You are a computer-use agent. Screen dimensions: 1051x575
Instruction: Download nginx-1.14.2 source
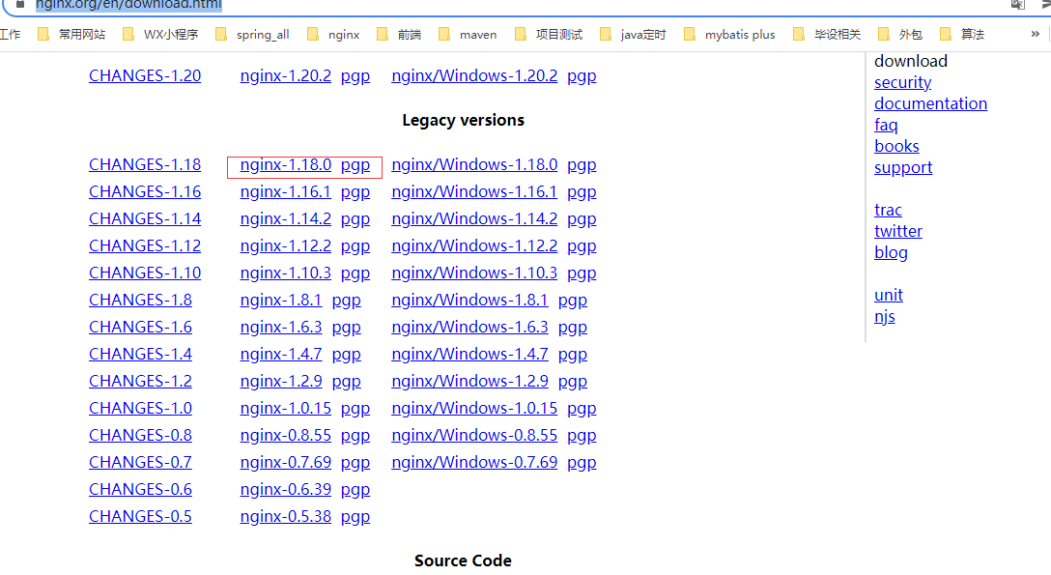tap(286, 219)
